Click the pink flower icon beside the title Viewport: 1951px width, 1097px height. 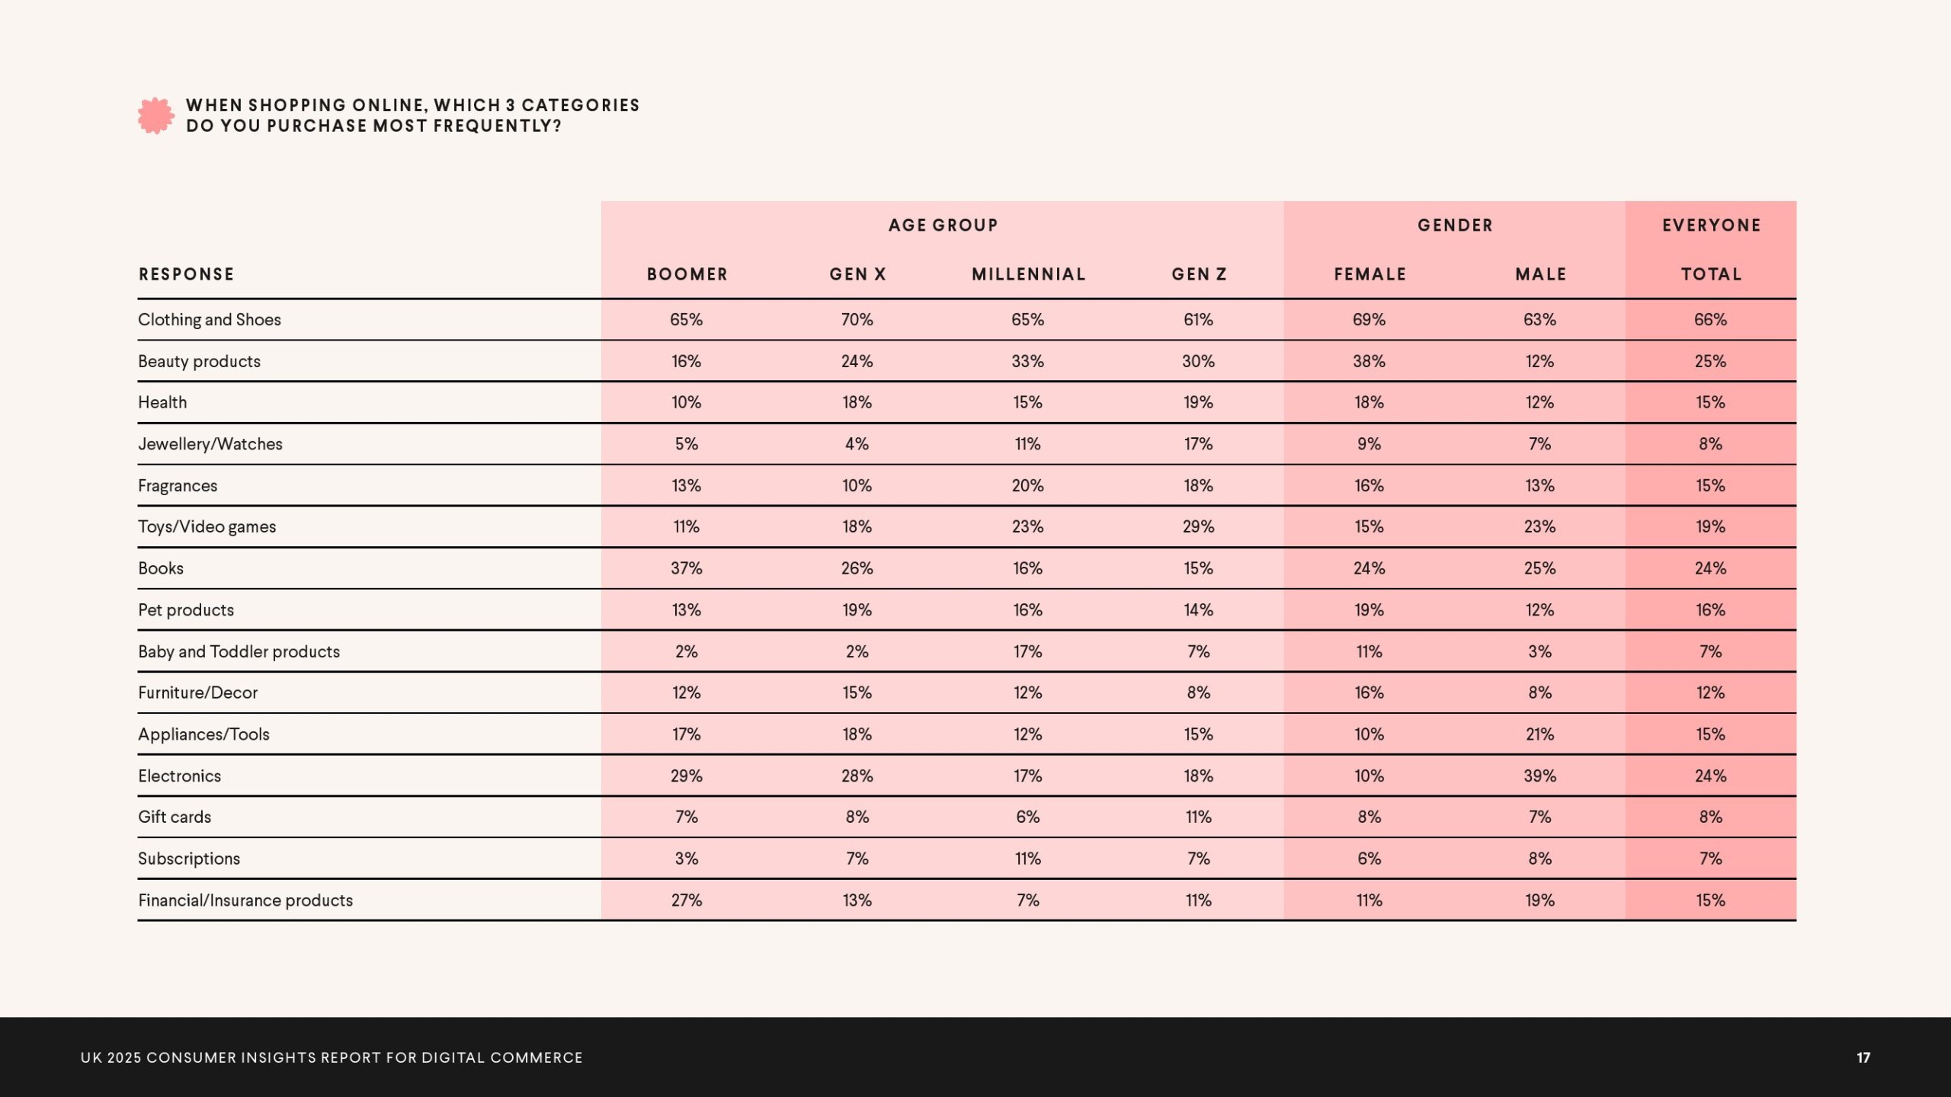(155, 116)
